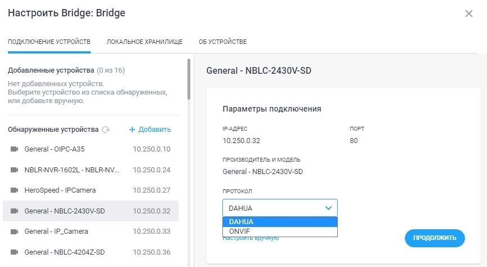The image size is (487, 267).
Task: Click the device list scrollbar
Action: (189, 79)
